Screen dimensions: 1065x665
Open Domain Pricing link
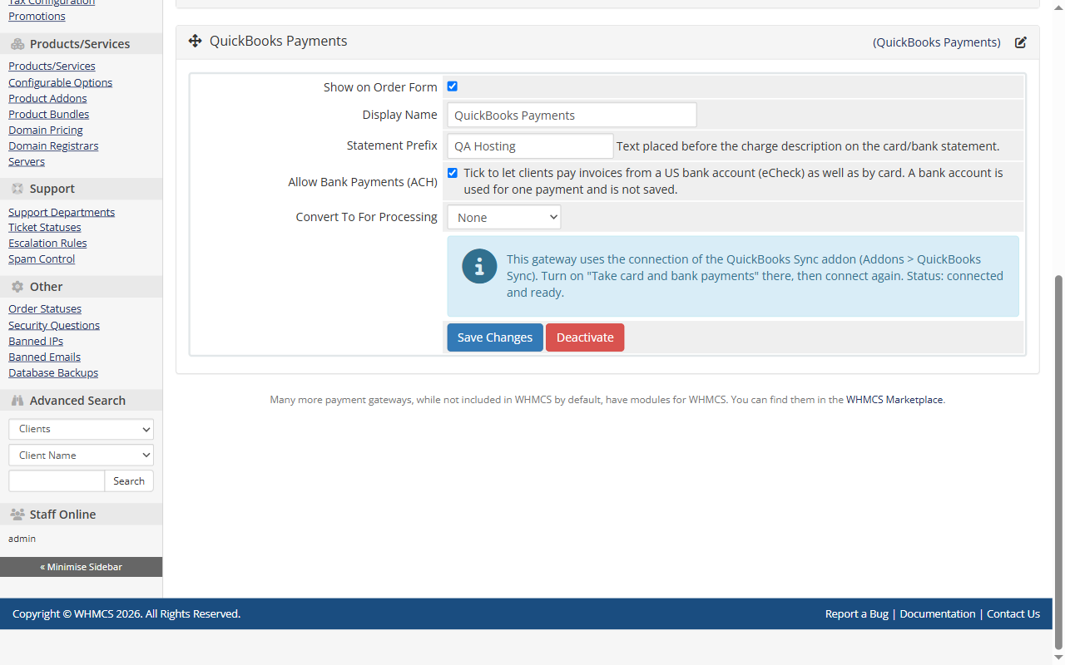(46, 130)
